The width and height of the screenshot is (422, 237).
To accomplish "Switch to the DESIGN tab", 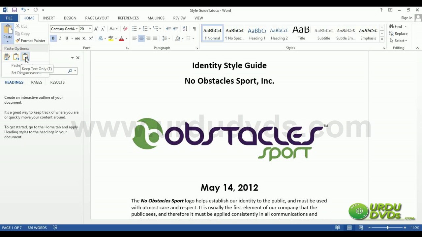I will [70, 18].
